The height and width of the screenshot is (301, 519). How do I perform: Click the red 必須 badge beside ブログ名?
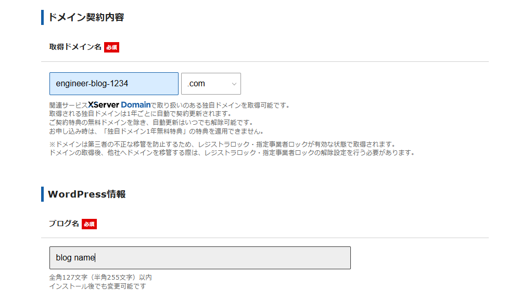89,224
